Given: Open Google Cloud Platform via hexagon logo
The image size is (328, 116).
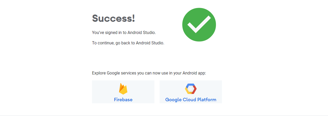Looking at the screenshot, I should pos(191,89).
